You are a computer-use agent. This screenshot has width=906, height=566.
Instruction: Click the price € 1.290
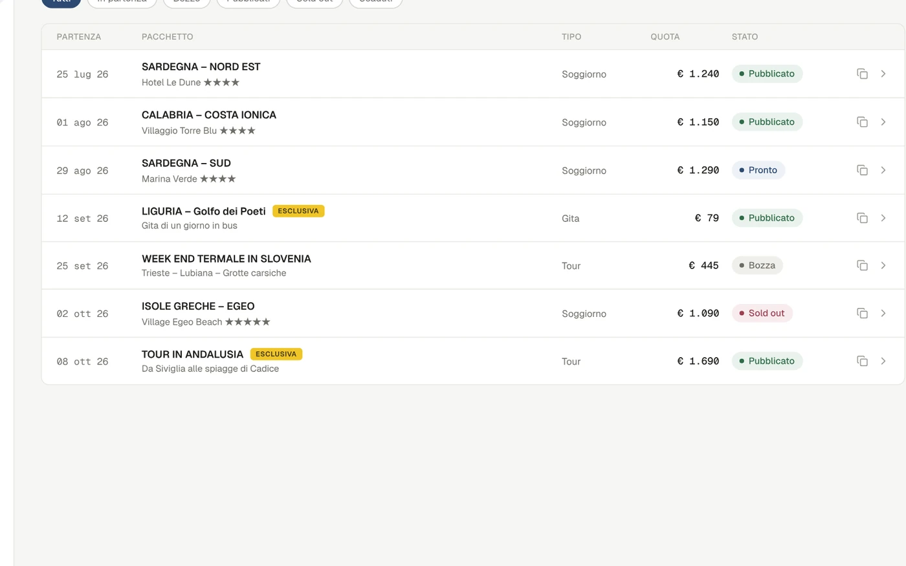click(x=698, y=170)
